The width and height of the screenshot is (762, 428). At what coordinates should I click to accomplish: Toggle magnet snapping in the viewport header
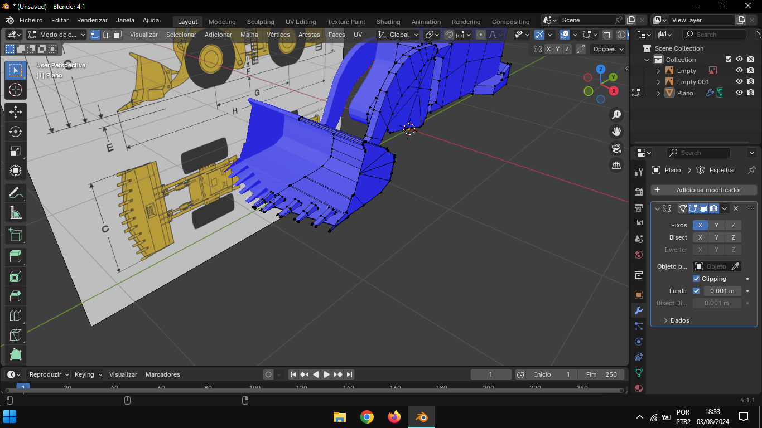[x=448, y=35]
